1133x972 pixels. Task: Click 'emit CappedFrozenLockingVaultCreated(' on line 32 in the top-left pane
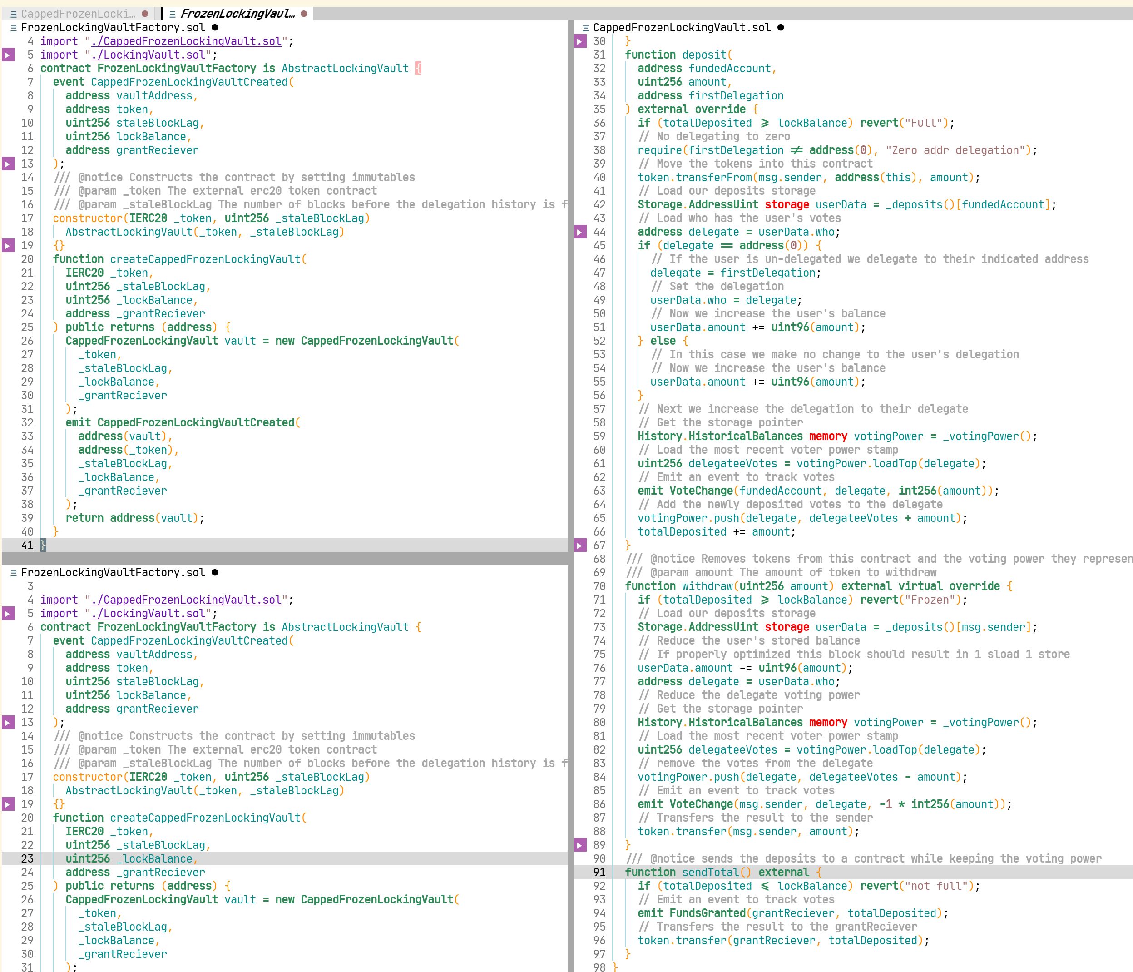183,422
